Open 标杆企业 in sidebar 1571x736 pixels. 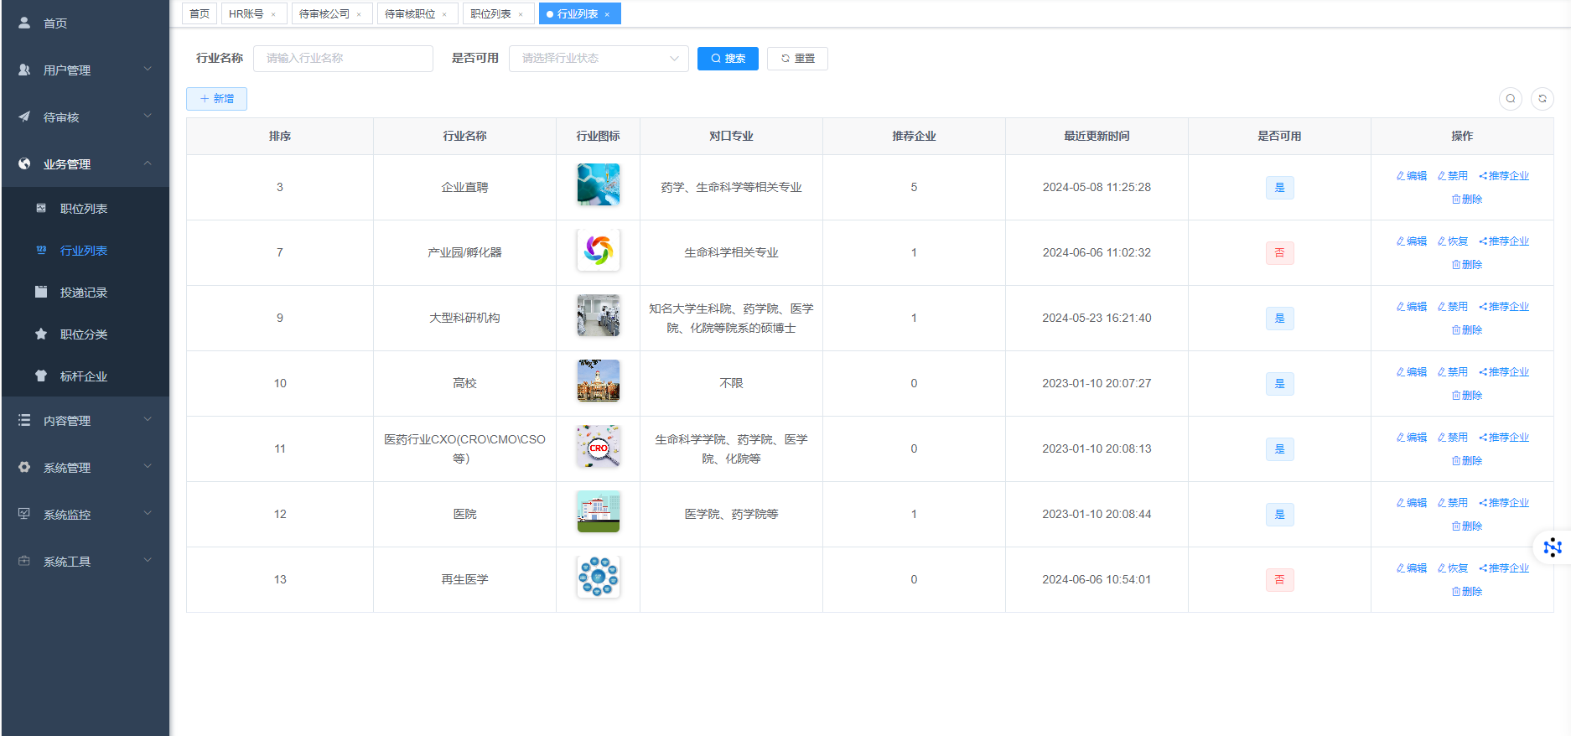[x=83, y=376]
